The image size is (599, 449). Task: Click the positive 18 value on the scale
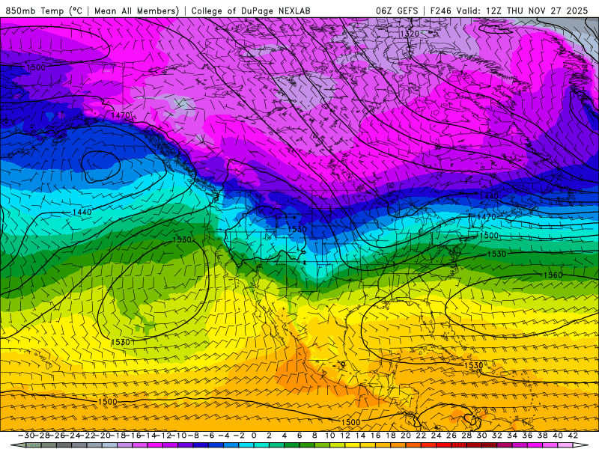pyautogui.click(x=391, y=436)
